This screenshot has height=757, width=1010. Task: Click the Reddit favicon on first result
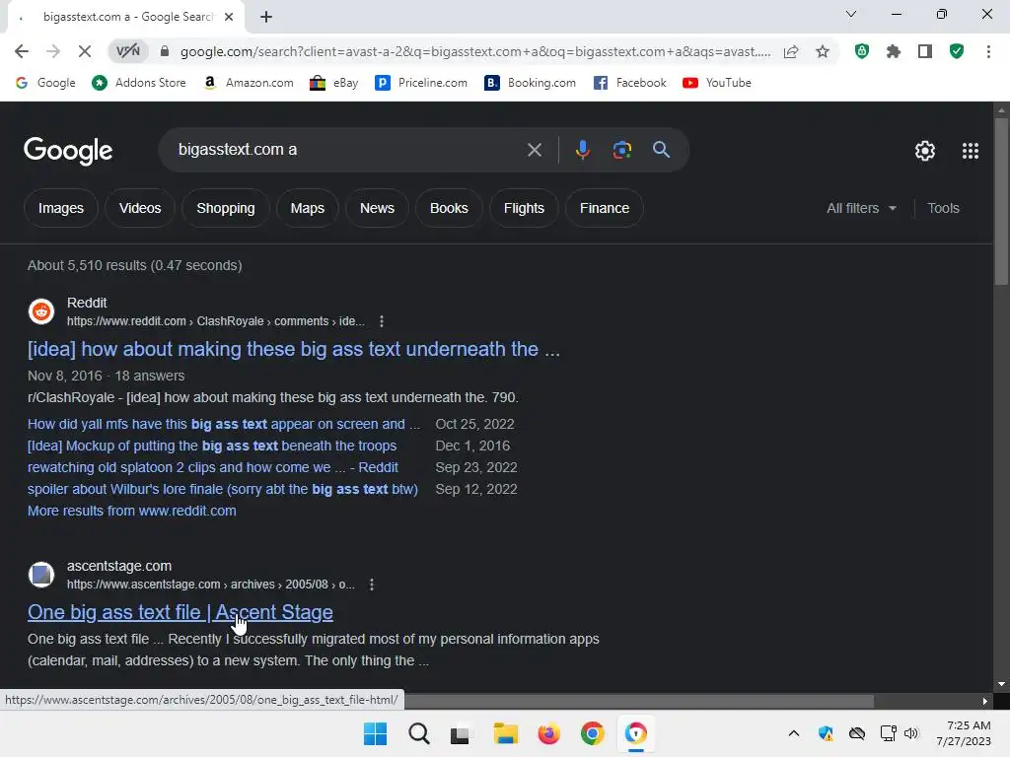click(x=41, y=311)
